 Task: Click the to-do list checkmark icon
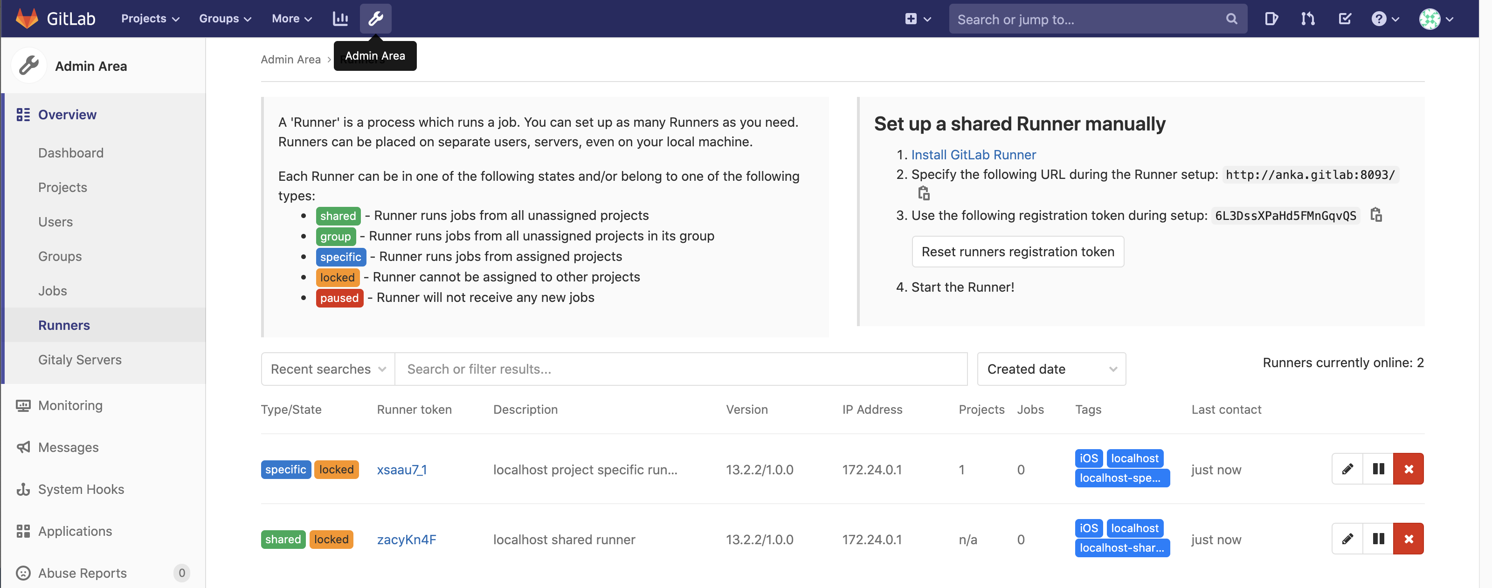pos(1344,18)
